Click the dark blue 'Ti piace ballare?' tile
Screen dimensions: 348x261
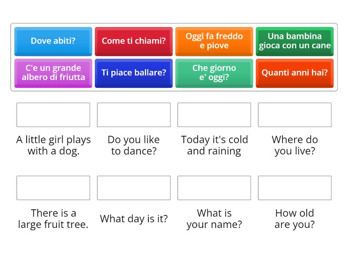click(x=134, y=73)
